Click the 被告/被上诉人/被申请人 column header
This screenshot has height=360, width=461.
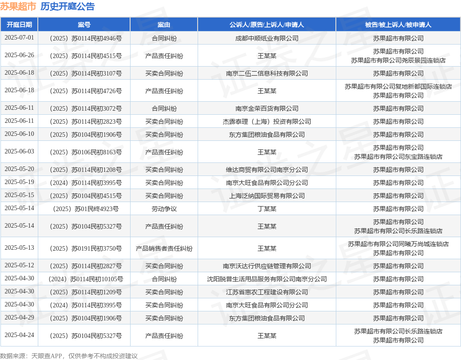[x=398, y=25]
